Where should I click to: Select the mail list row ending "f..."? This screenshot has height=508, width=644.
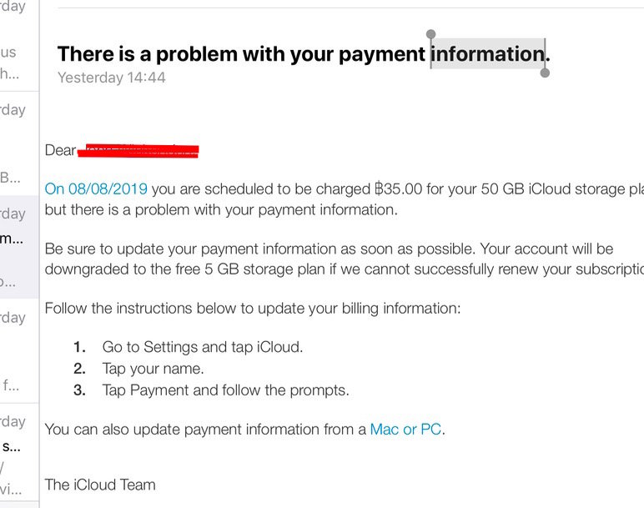pos(19,350)
